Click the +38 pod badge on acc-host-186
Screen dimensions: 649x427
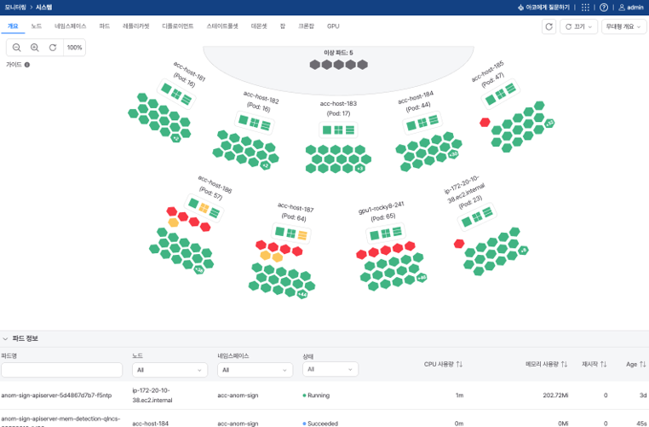click(x=199, y=269)
